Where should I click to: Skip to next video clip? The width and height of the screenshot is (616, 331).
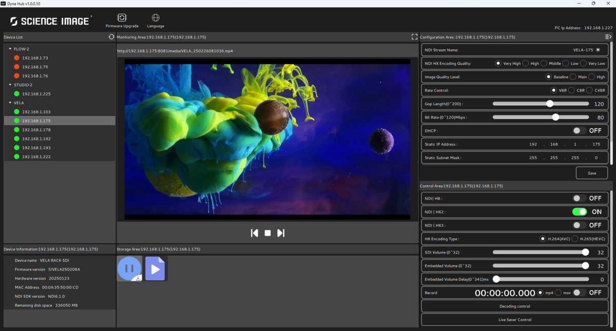tap(281, 233)
